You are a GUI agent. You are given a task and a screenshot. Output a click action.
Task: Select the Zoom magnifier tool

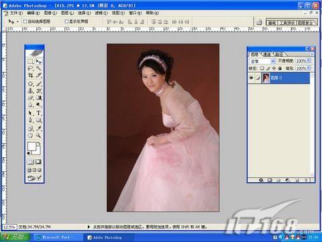coord(39,135)
